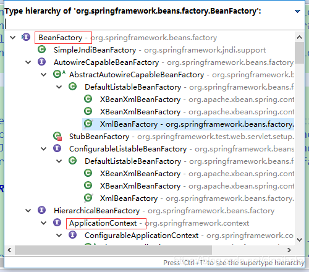This screenshot has width=309, height=272.
Task: Click class icon of DefaultListableBeanFactory under AbstractAutowireCapableBeanFactory
Action: (72, 87)
